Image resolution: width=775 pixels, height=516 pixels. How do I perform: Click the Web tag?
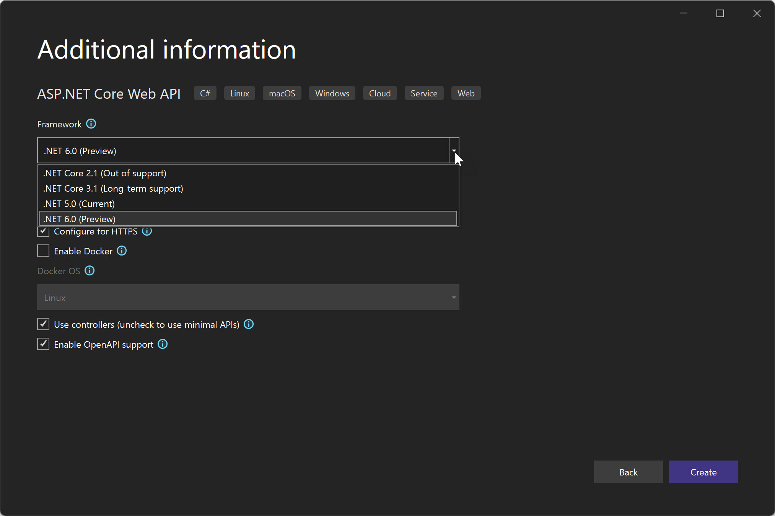[x=466, y=93]
